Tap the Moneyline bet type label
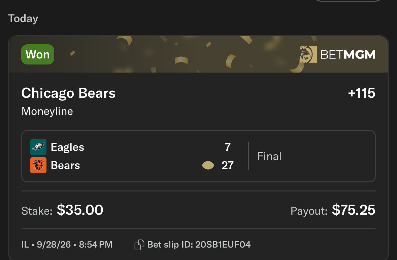 tap(47, 112)
